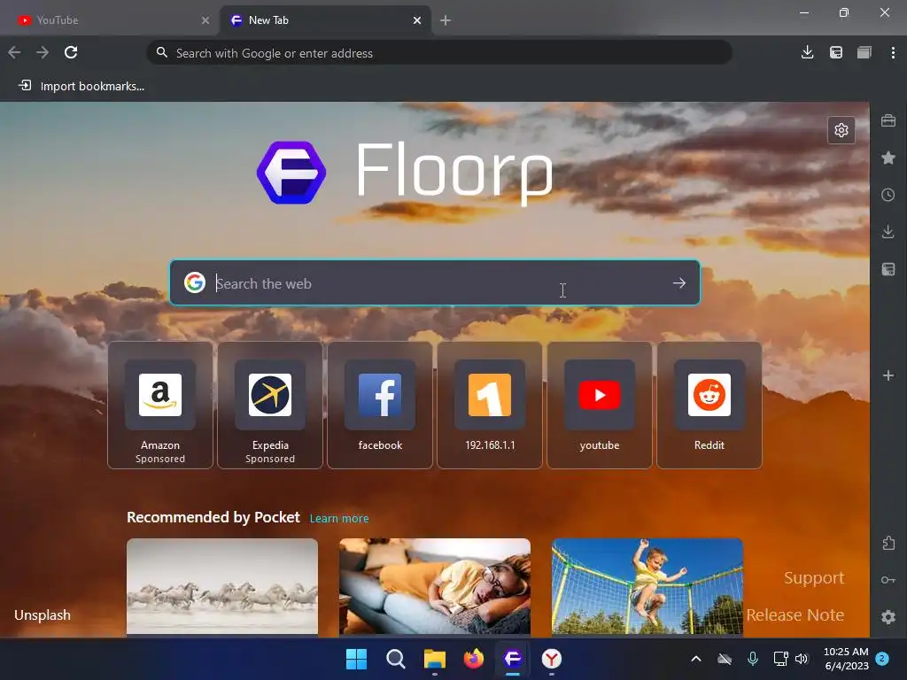
Task: Click the microphone tray icon
Action: (753, 659)
